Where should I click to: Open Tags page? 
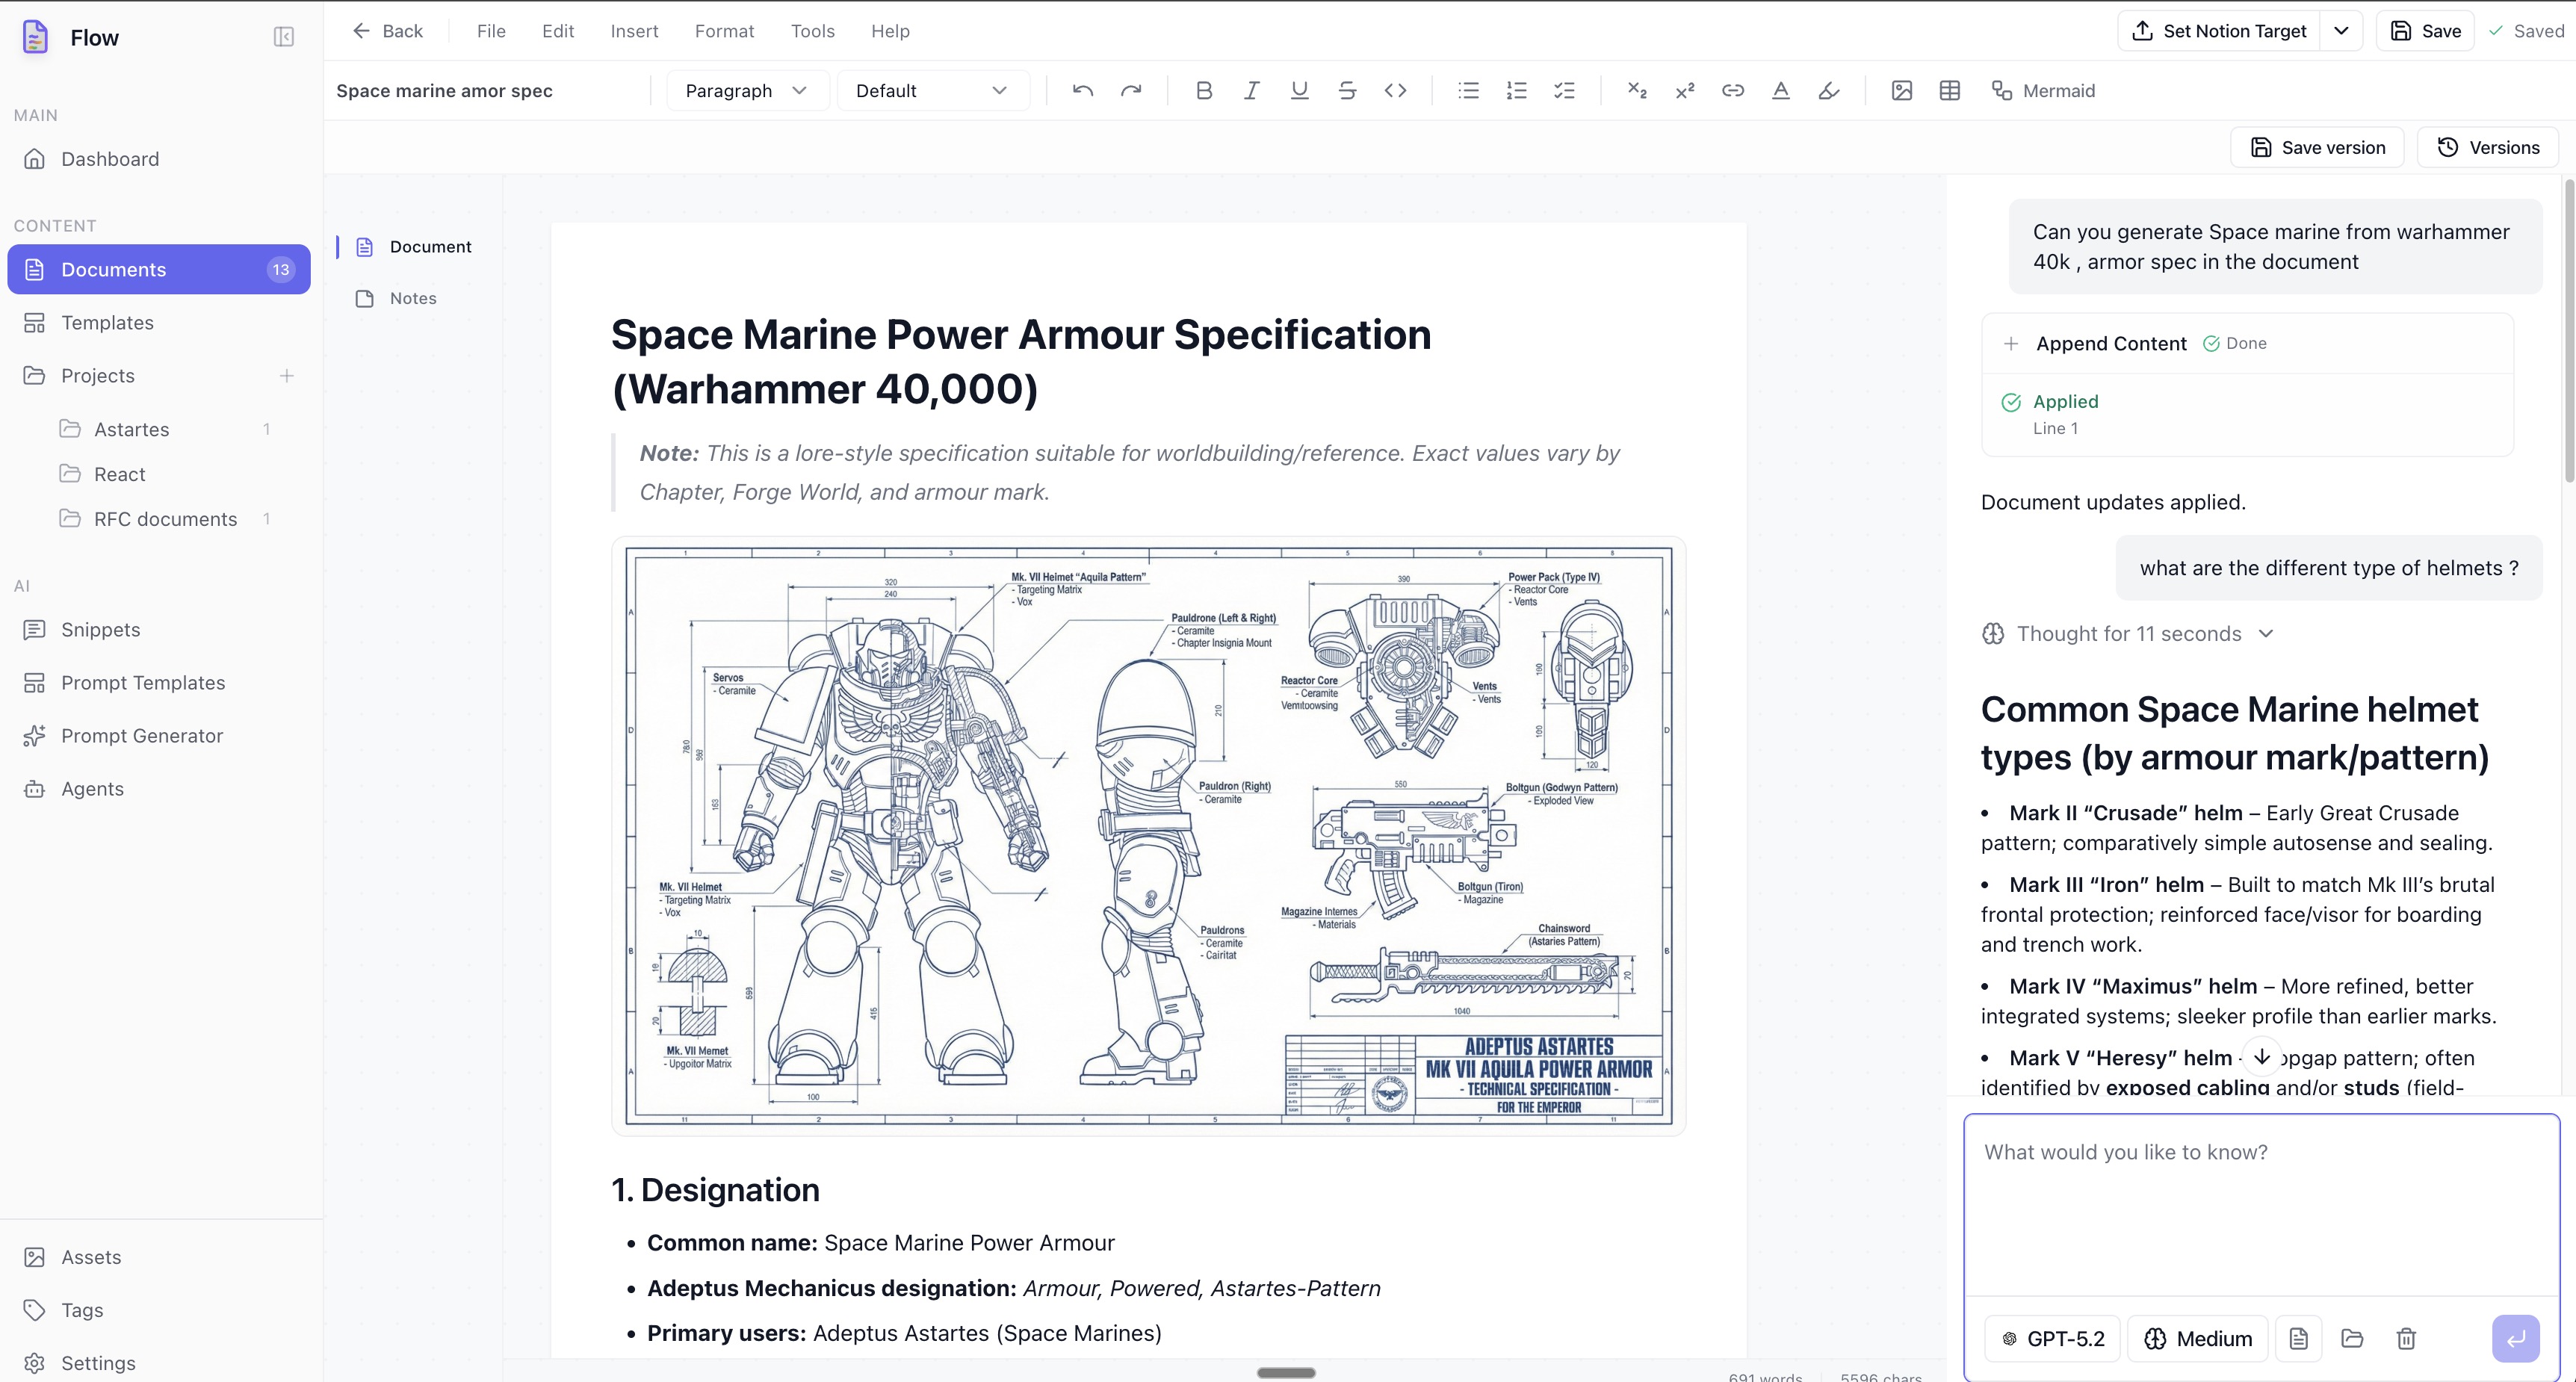(159, 1311)
